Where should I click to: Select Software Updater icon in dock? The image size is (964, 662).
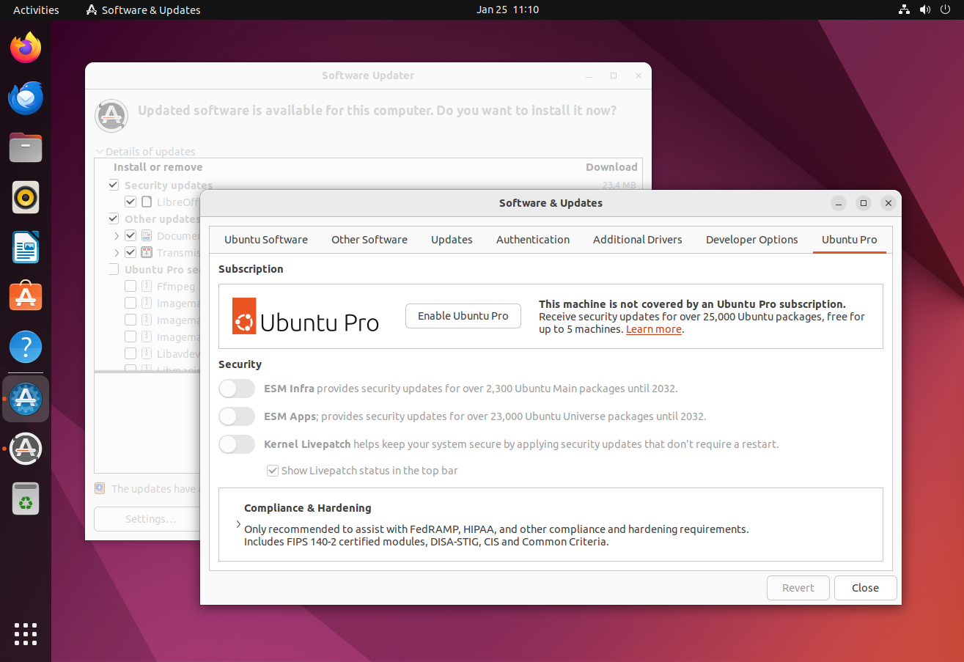[x=26, y=448]
